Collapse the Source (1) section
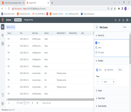 (x=100, y=36)
